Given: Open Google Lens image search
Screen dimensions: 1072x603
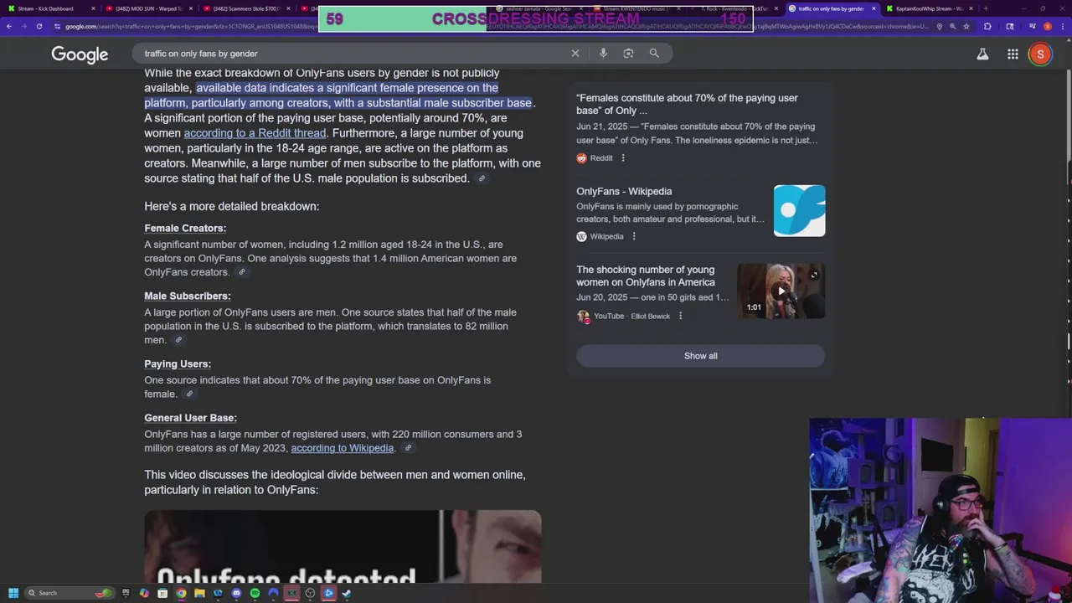Looking at the screenshot, I should pyautogui.click(x=628, y=53).
